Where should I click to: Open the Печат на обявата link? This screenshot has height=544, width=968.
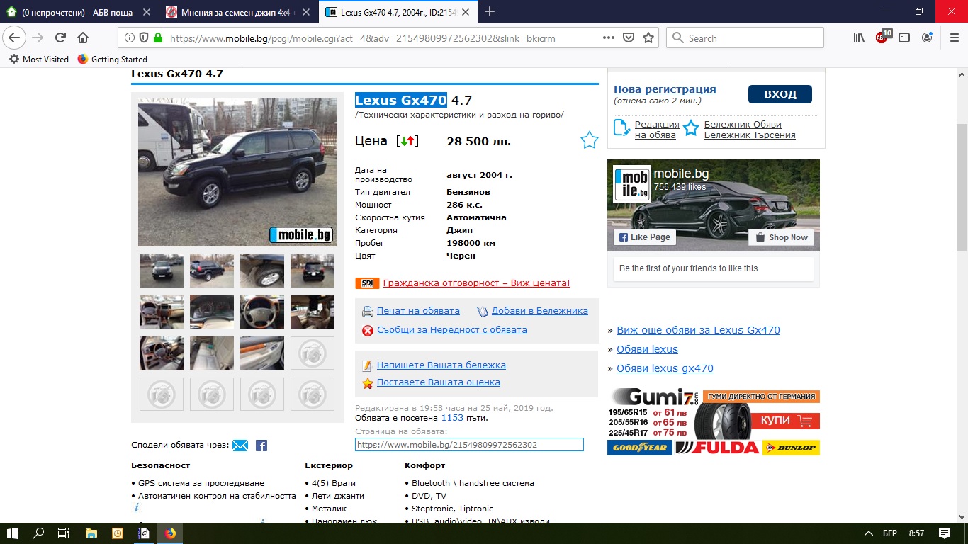pyautogui.click(x=417, y=311)
